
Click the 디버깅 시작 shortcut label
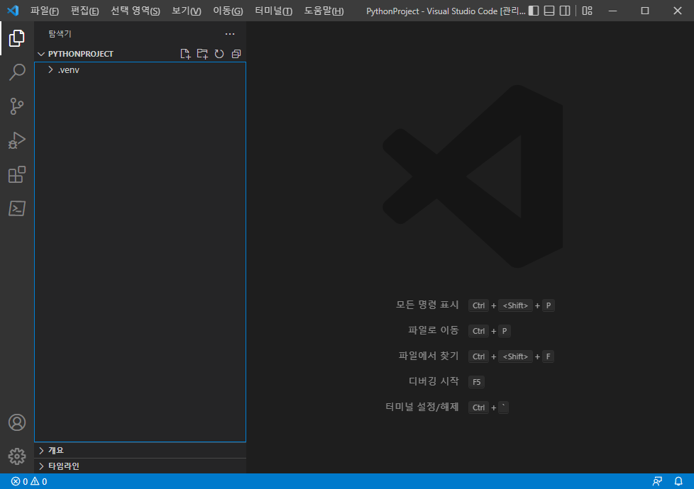click(x=434, y=381)
